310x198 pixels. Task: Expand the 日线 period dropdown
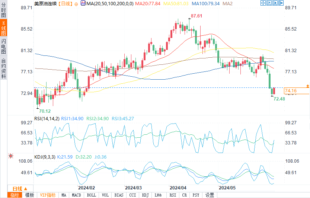pyautogui.click(x=20, y=188)
